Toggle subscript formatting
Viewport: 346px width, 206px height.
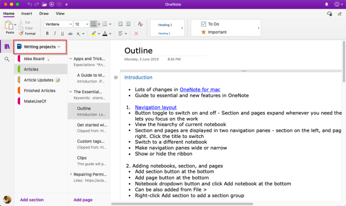tap(78, 33)
